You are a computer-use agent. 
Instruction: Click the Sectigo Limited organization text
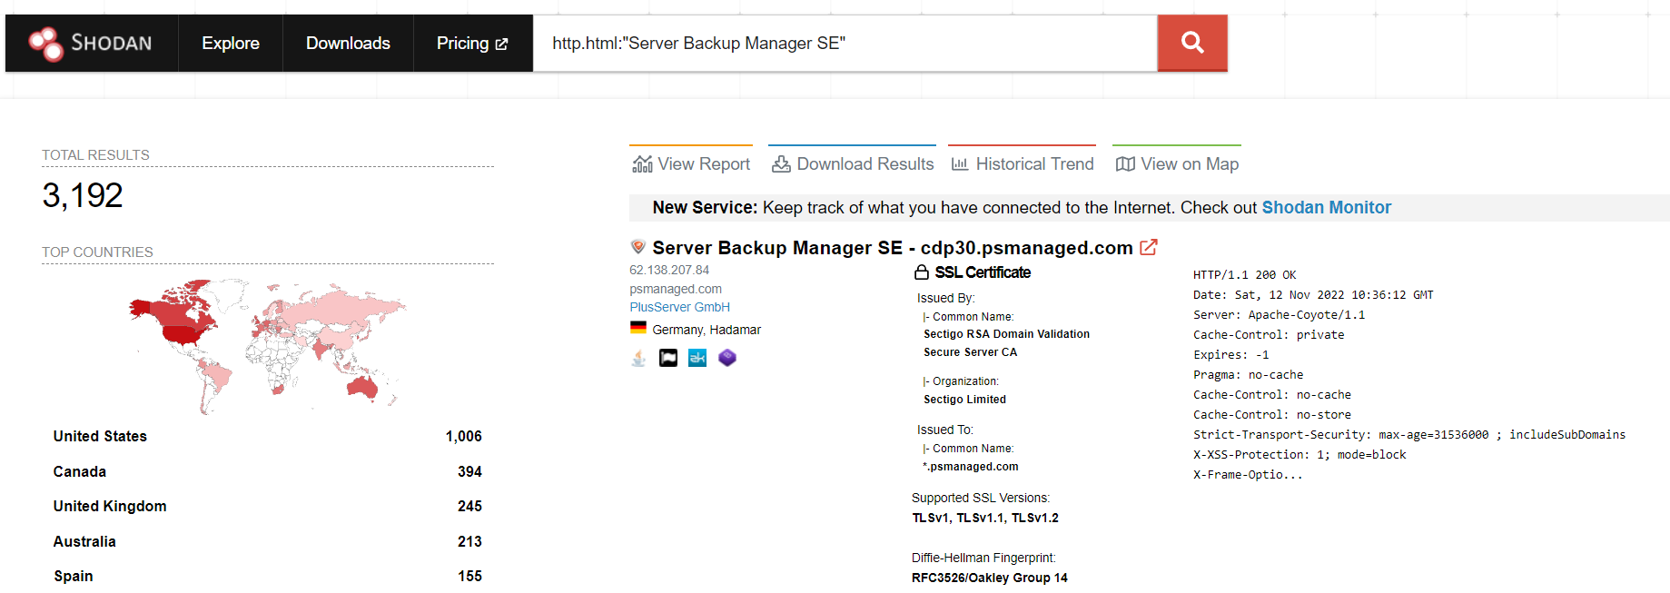964,400
